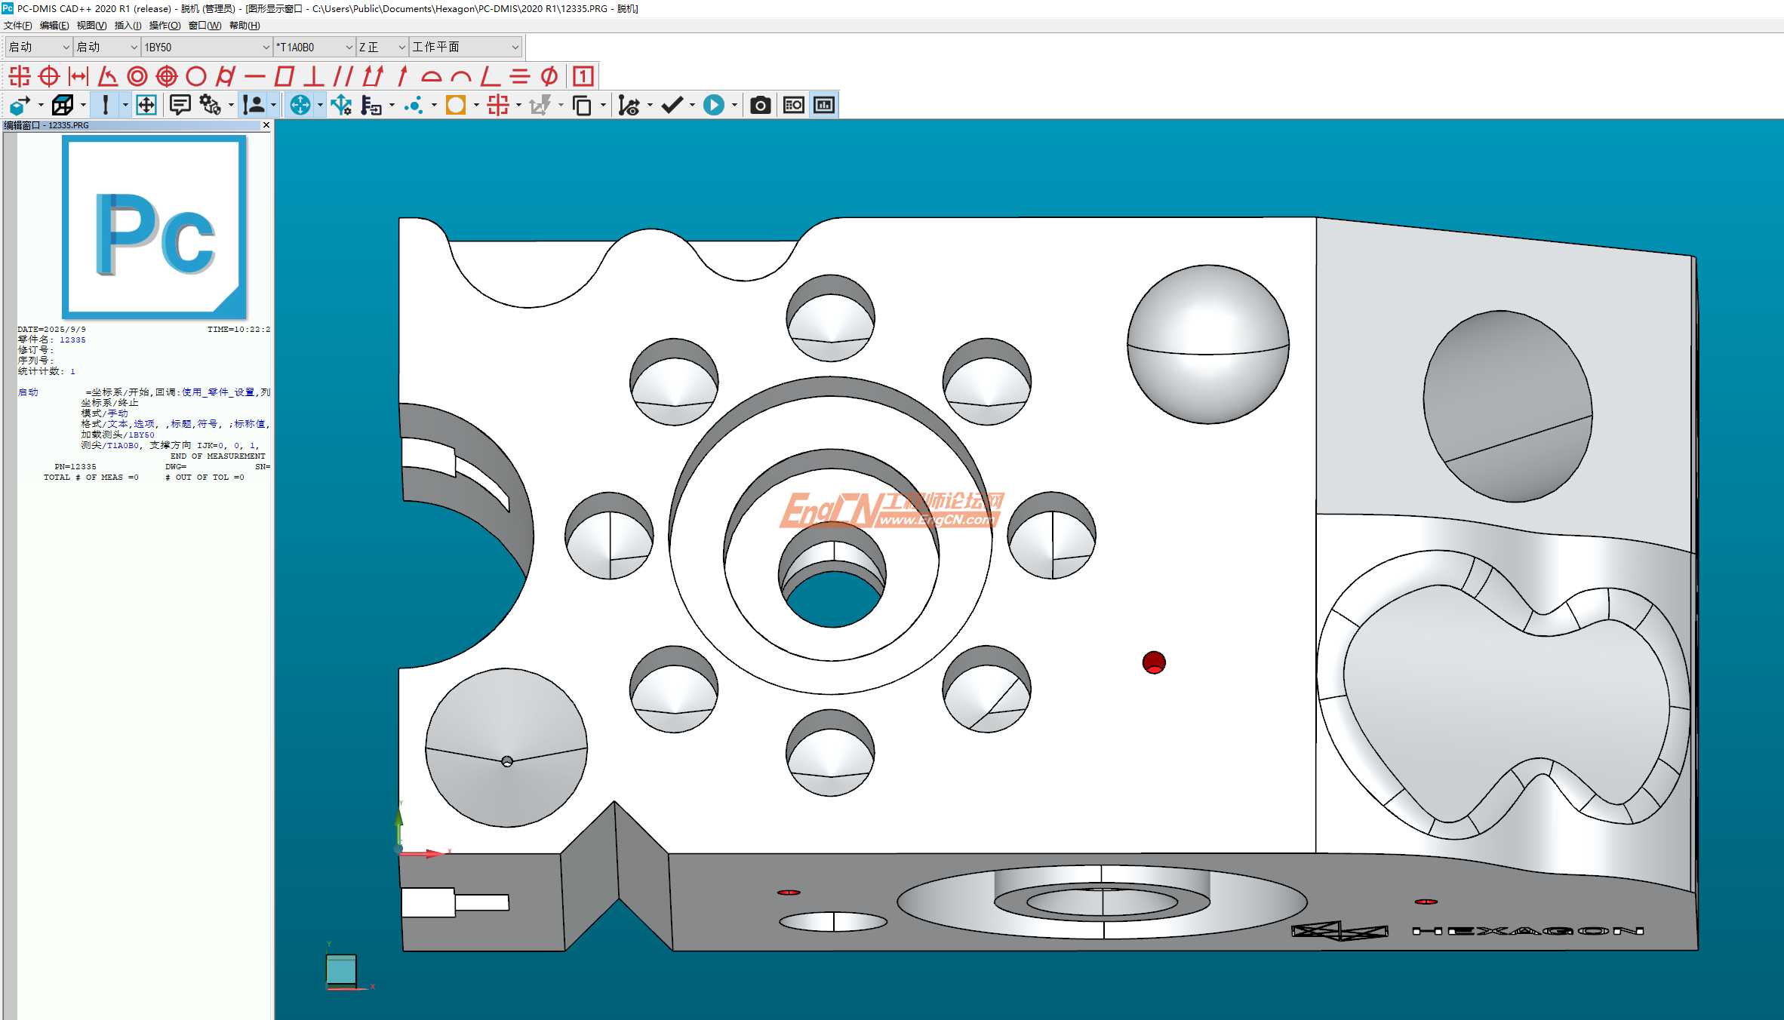
Task: Open the 插入(I) menu
Action: [127, 26]
